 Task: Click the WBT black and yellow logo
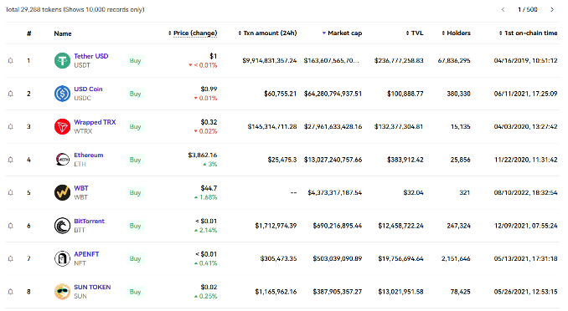click(x=62, y=192)
